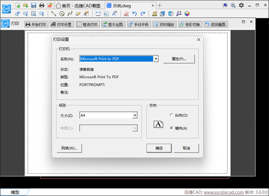This screenshot has height=196, width=269.
Task: Click the 色彩切换 color switch button
Action: pos(190,24)
